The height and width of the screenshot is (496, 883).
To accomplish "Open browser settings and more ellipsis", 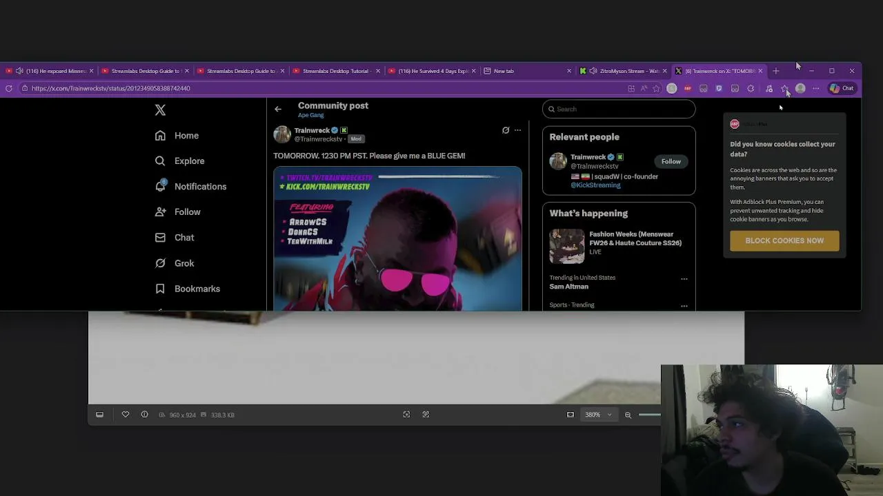I will click(816, 88).
